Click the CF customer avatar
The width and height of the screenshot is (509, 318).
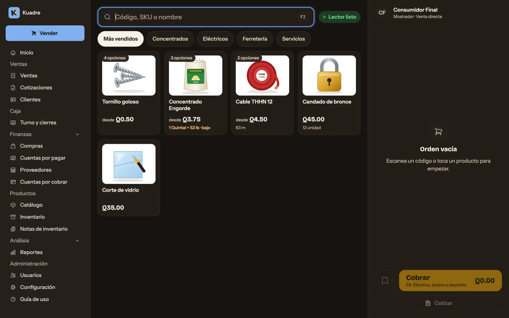[382, 13]
